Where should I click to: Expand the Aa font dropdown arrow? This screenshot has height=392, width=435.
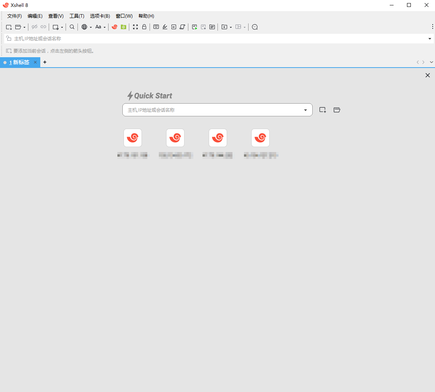(104, 27)
